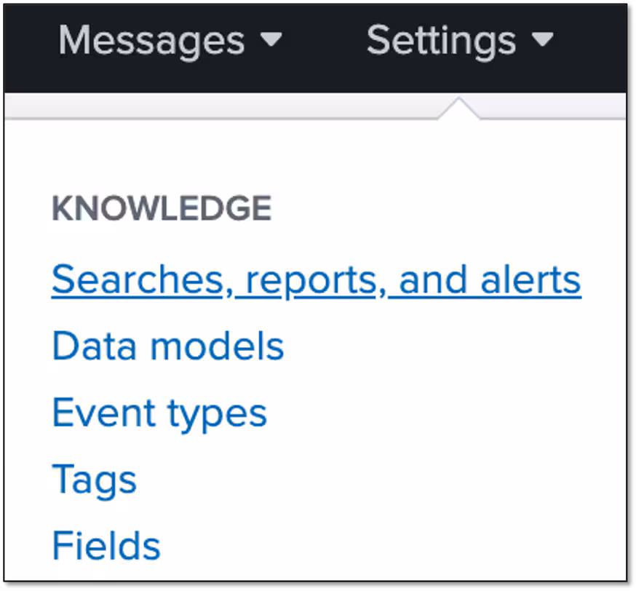The width and height of the screenshot is (636, 591).
Task: Click the word "models" in Data models
Action: tap(216, 346)
